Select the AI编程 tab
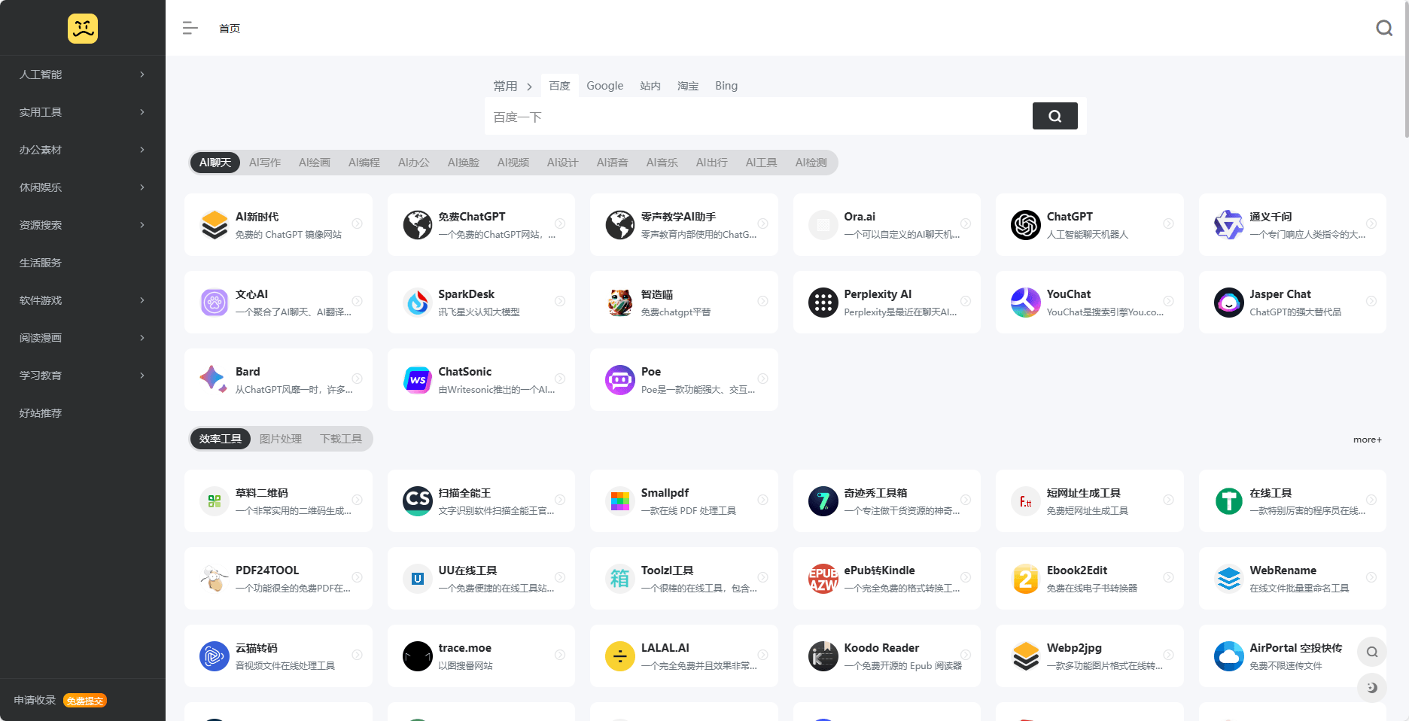This screenshot has width=1409, height=721. pos(364,163)
